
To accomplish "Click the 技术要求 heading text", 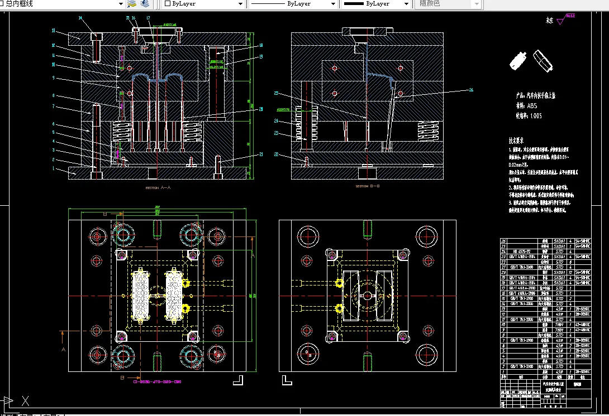I will tap(516, 141).
